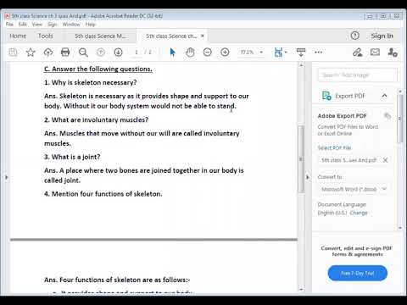Close the 5th class Science ch tab
Viewport: 407px width, 305px height.
[203, 36]
